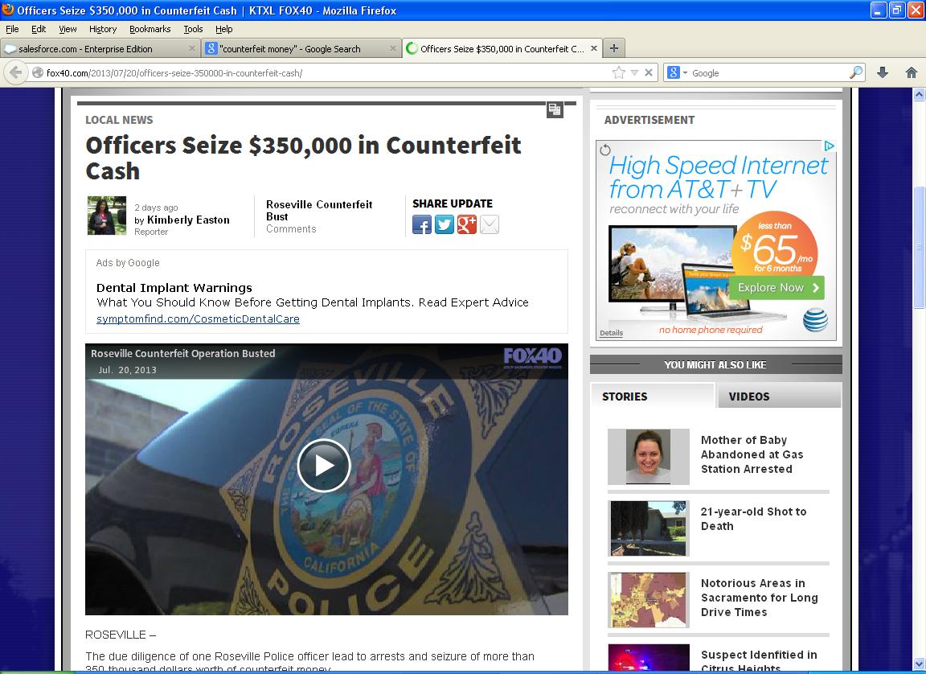Click the Firefox icon in the title bar
The width and height of the screenshot is (926, 674).
[8, 10]
